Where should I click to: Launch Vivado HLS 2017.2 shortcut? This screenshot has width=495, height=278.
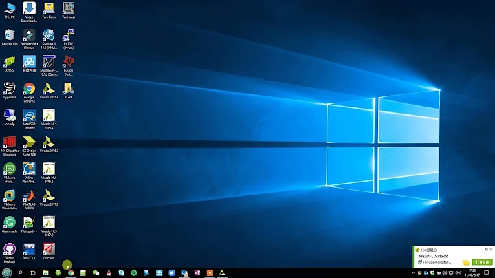(x=49, y=226)
